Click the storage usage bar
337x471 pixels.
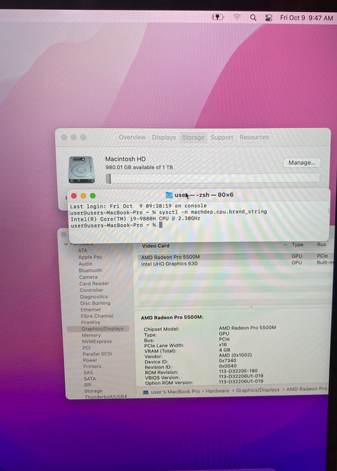(213, 178)
